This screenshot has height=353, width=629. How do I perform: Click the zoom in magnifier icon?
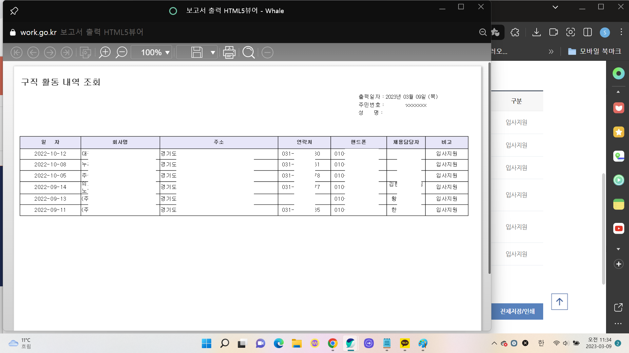pyautogui.click(x=105, y=52)
